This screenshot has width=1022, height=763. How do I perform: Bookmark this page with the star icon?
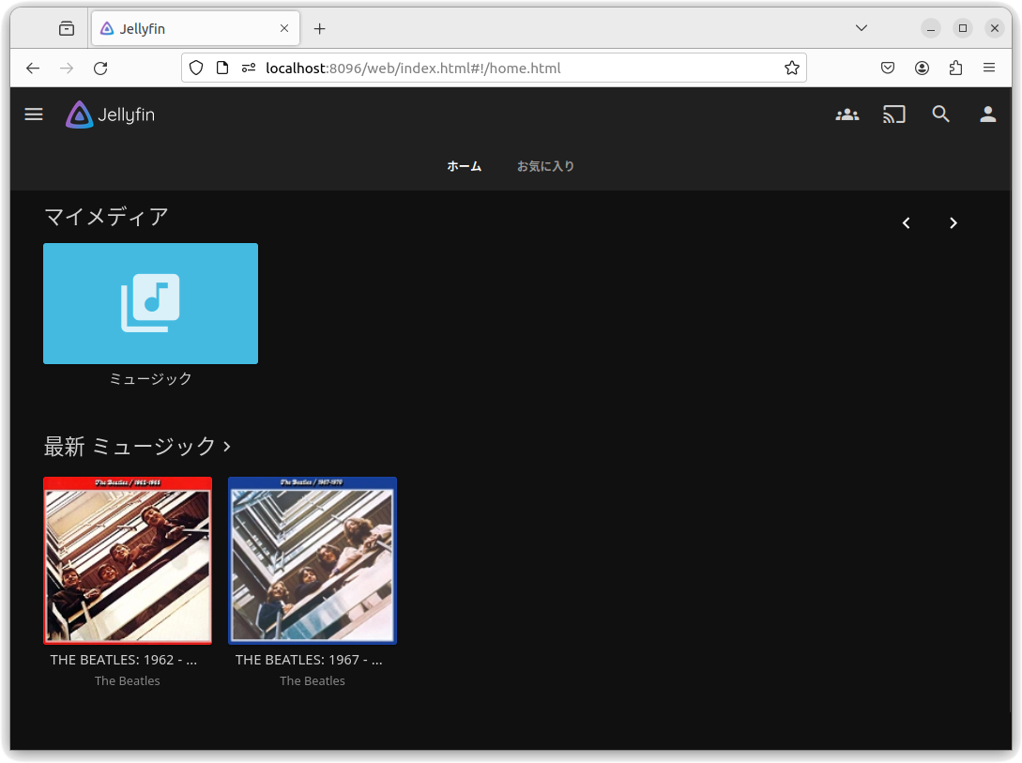[x=791, y=68]
